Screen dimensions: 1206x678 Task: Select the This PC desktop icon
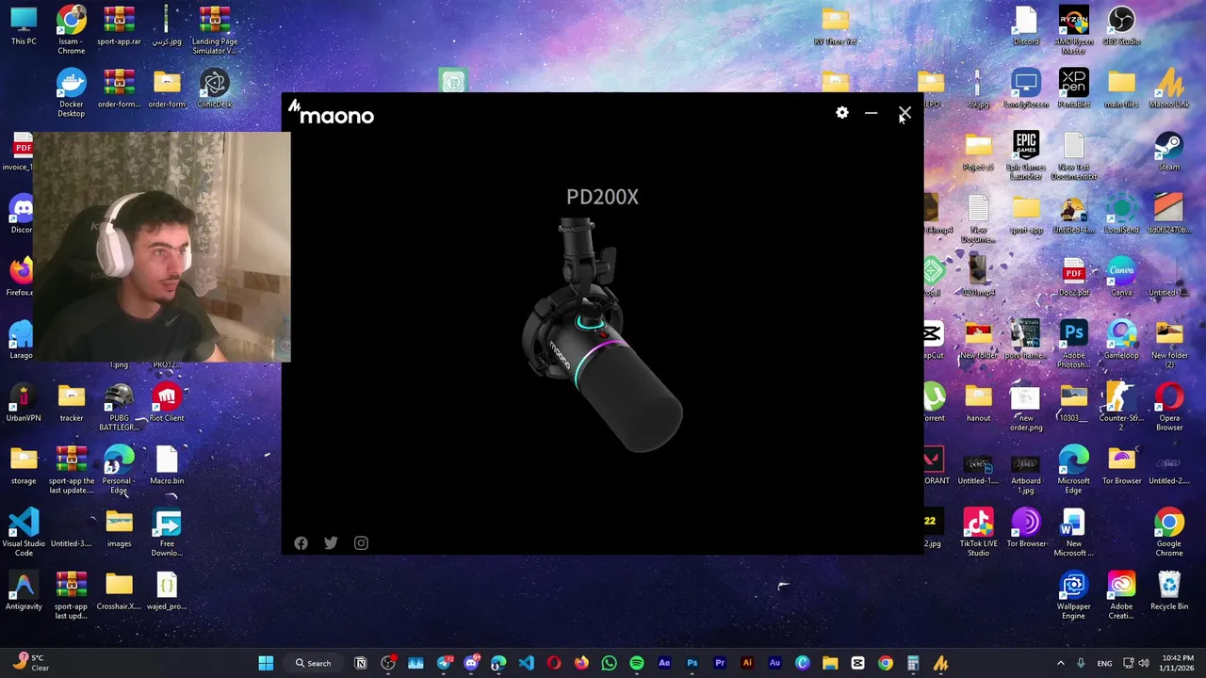pyautogui.click(x=24, y=26)
